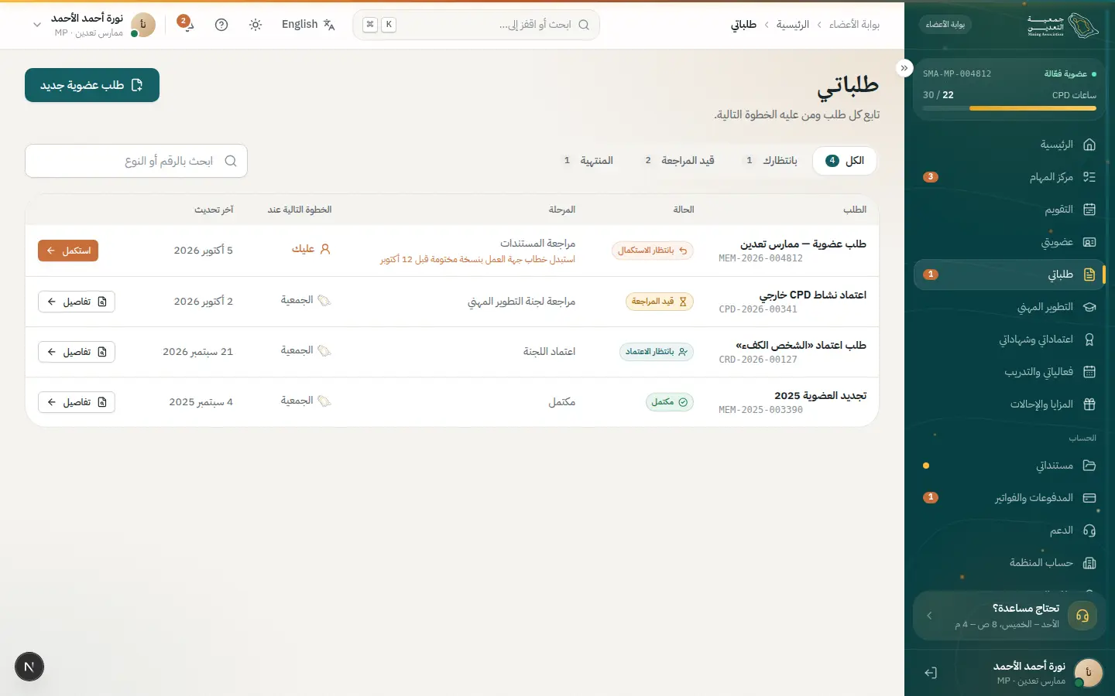Open عضويتي membership page
1115x696 pixels.
pos(1010,242)
